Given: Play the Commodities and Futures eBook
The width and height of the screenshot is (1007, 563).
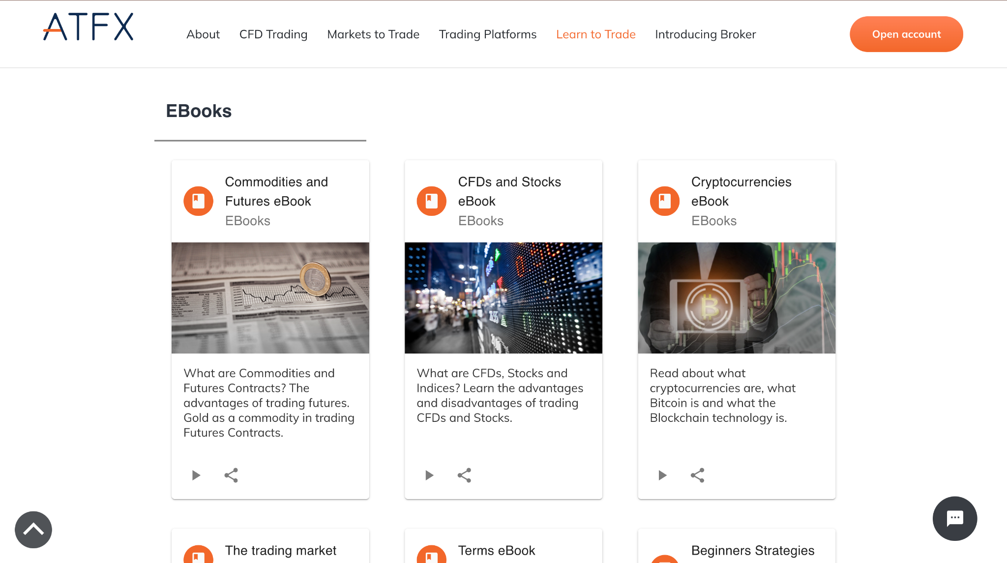Looking at the screenshot, I should click(196, 475).
